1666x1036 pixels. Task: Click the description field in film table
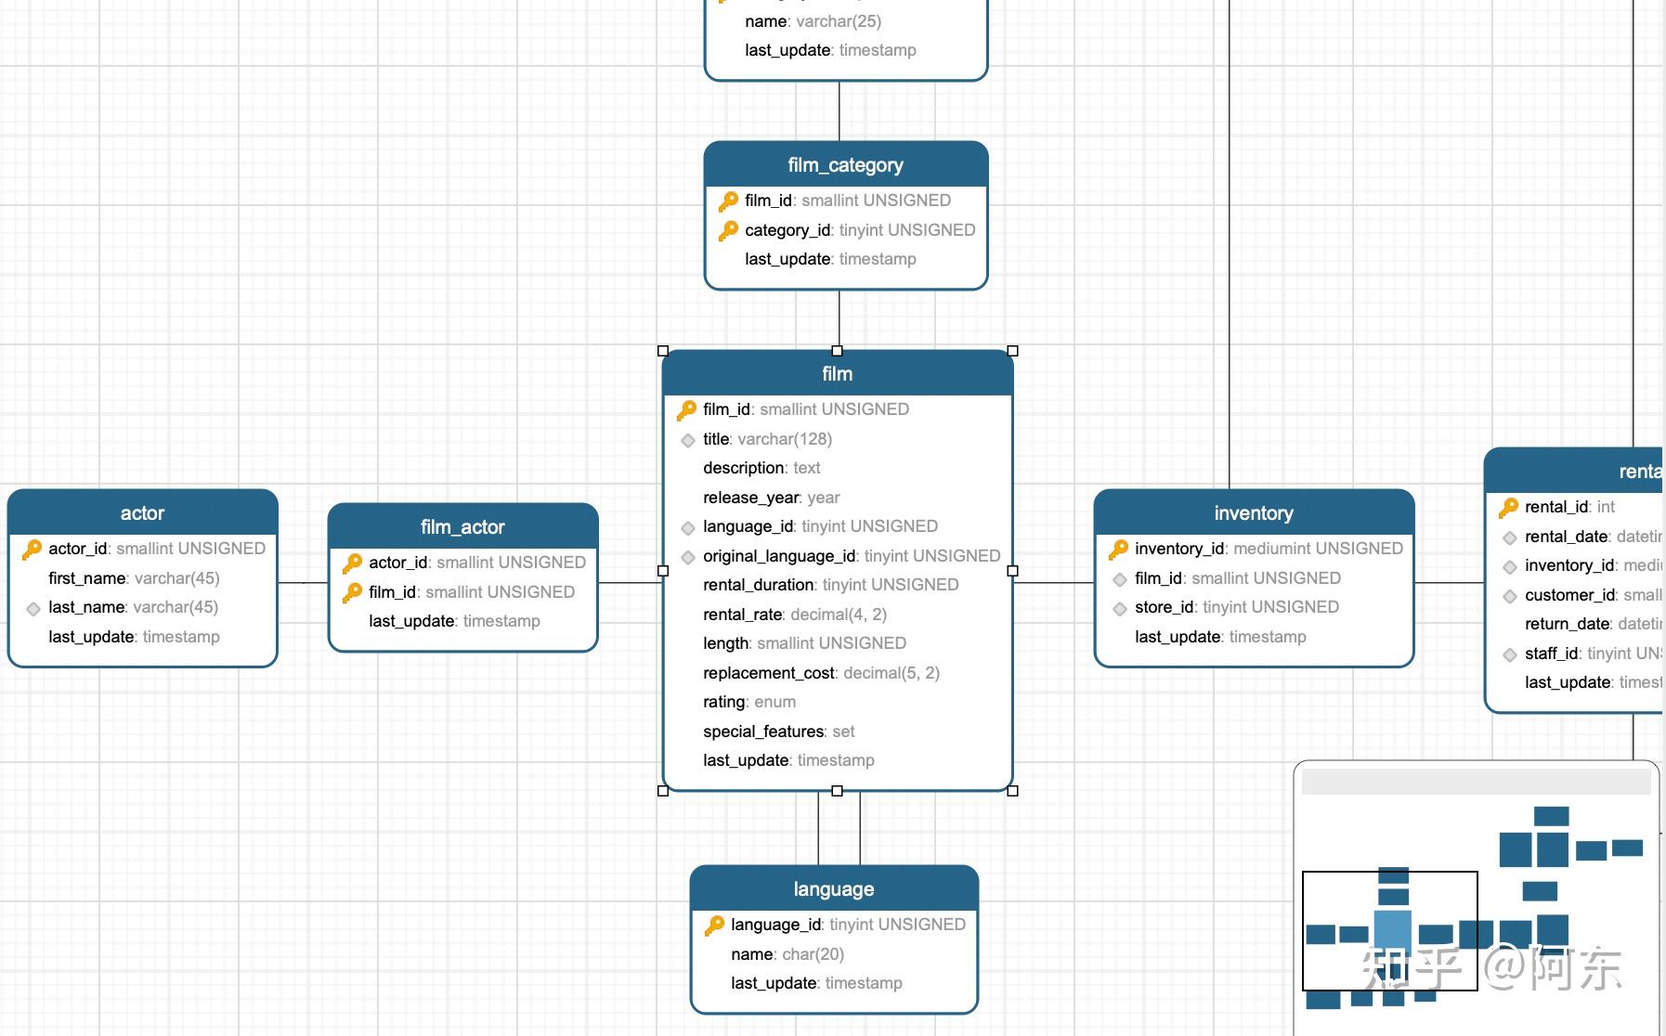(761, 468)
